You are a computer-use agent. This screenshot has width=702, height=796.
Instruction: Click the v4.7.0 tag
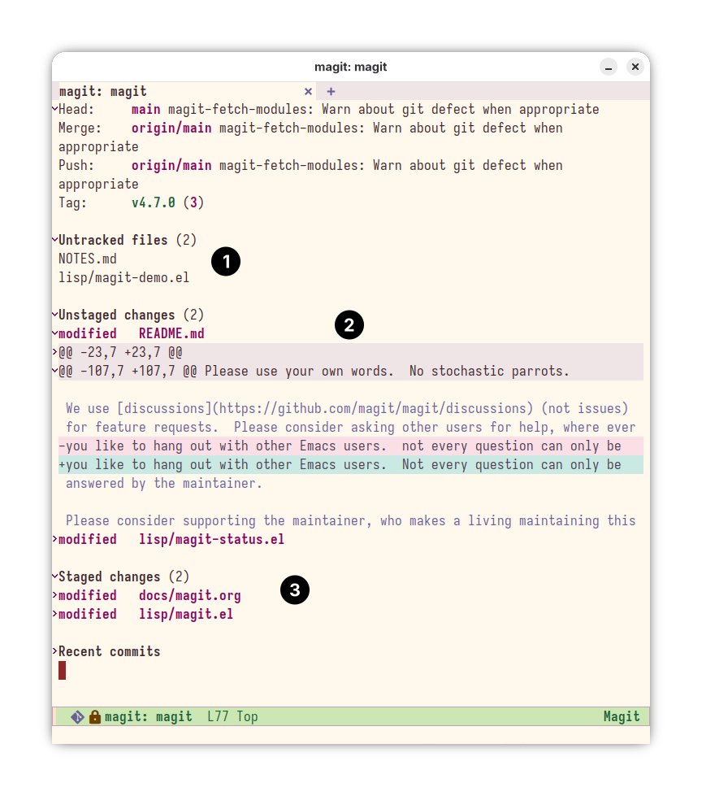click(154, 202)
